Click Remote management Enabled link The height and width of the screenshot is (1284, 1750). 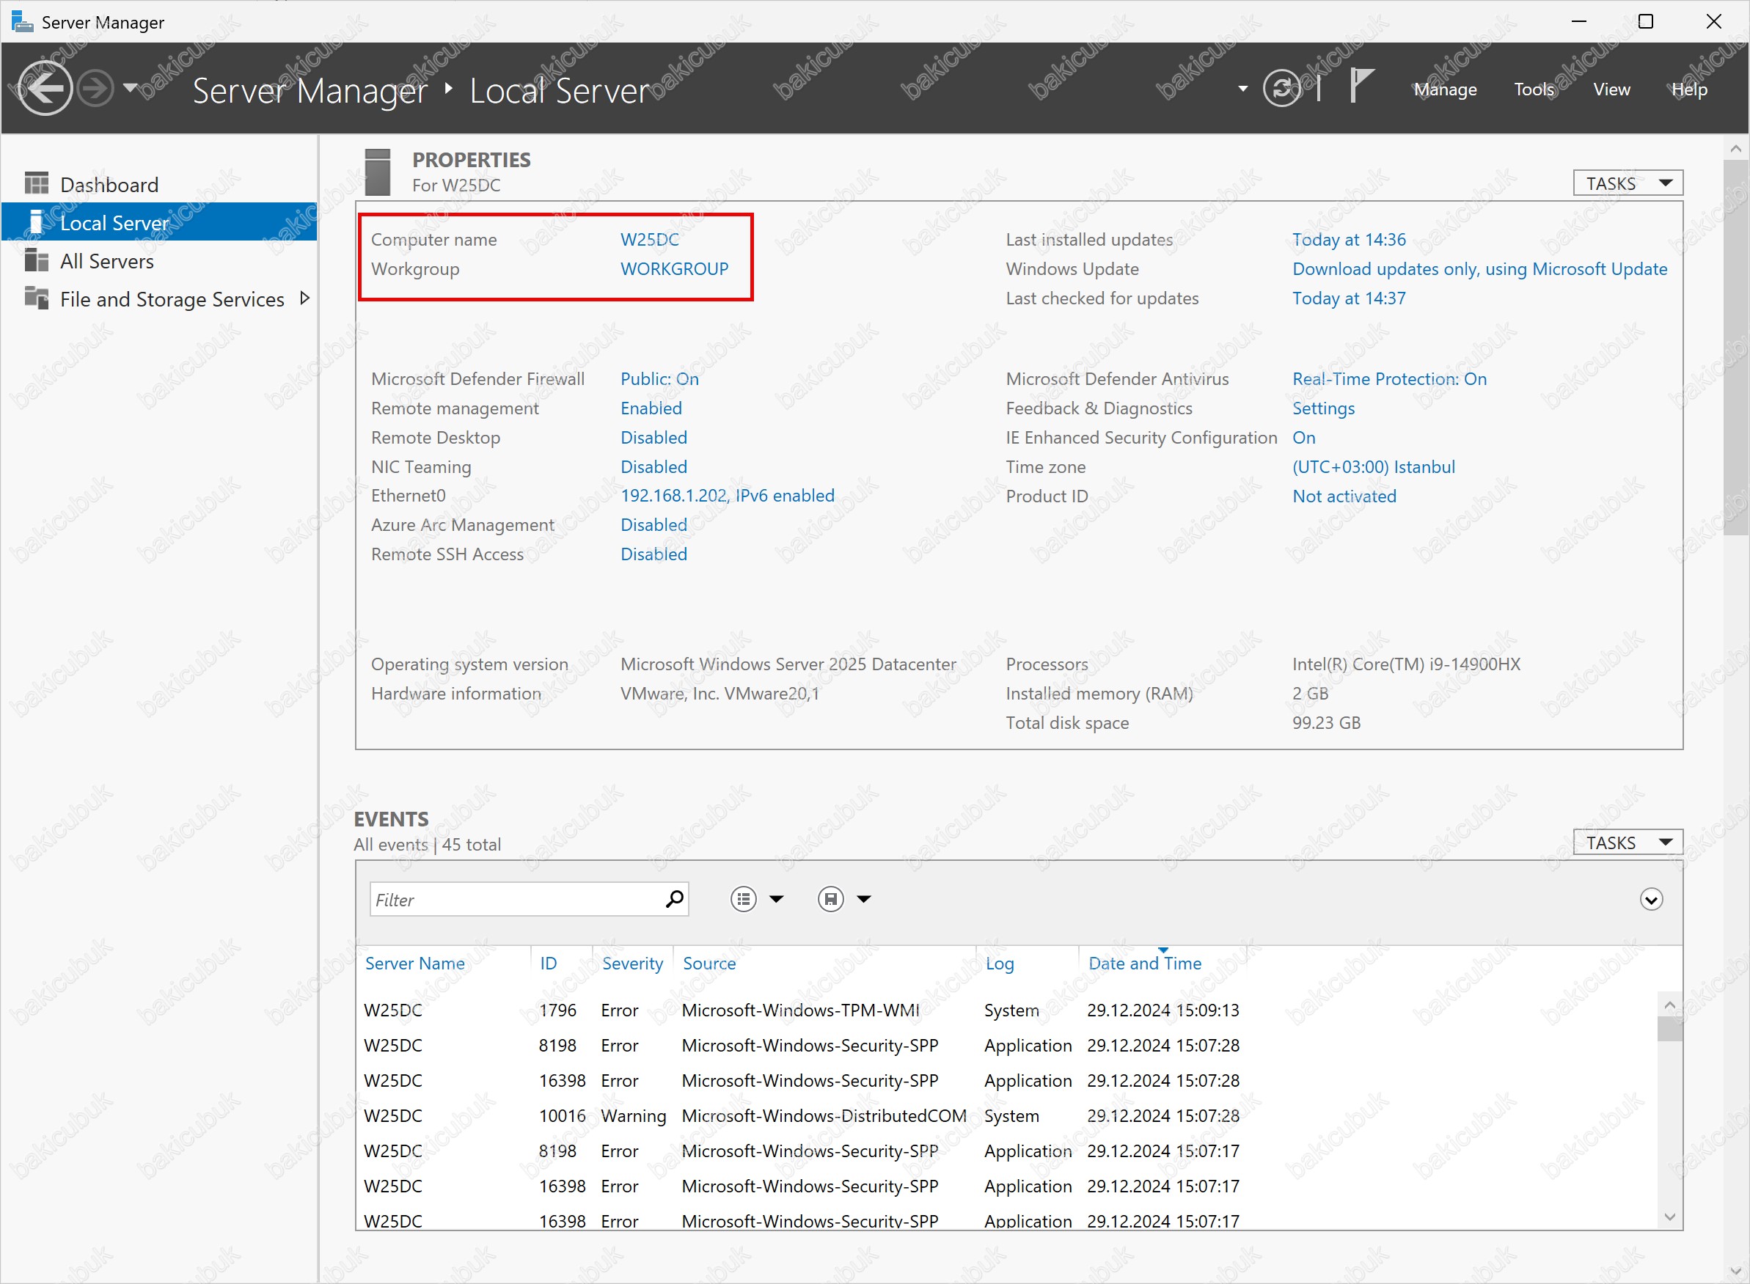pos(651,409)
